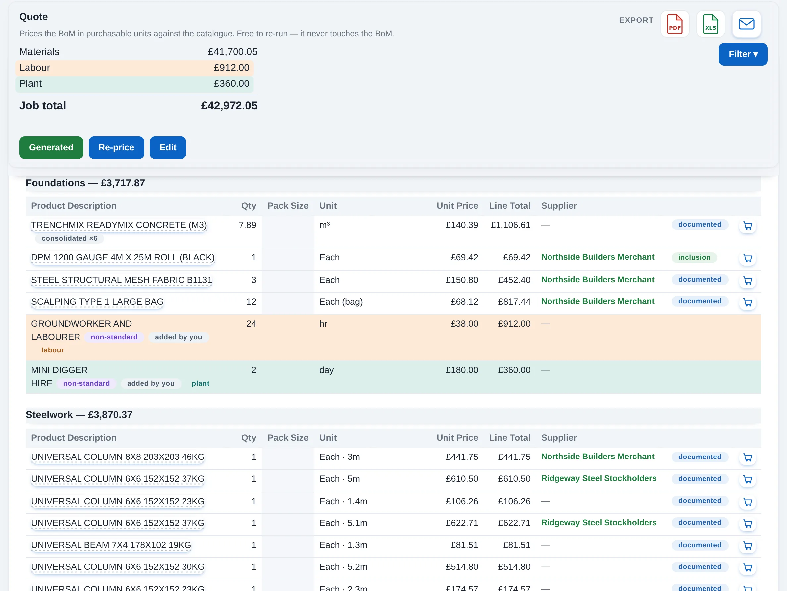This screenshot has height=591, width=787.
Task: Click TRENCHMIX READYMIX CONCRETE (M3) description
Action: point(119,225)
